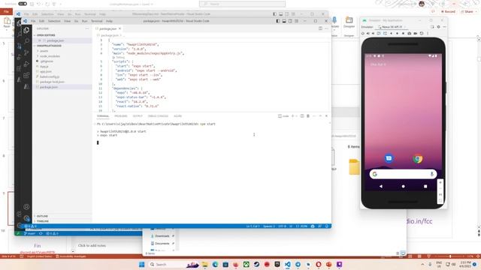Close the terminal panel
This screenshot has width=481, height=270.
326,116
